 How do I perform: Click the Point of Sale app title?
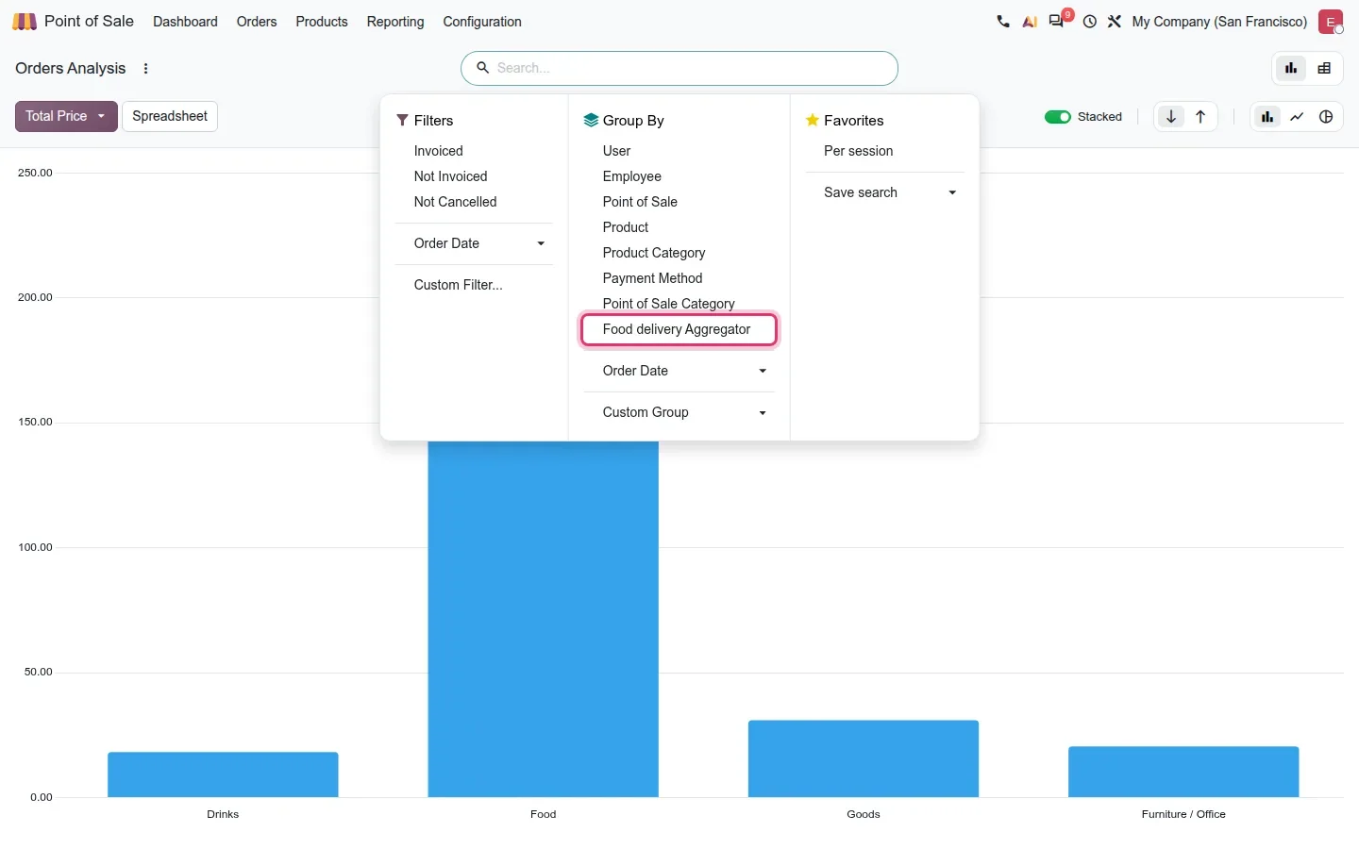coord(89,21)
